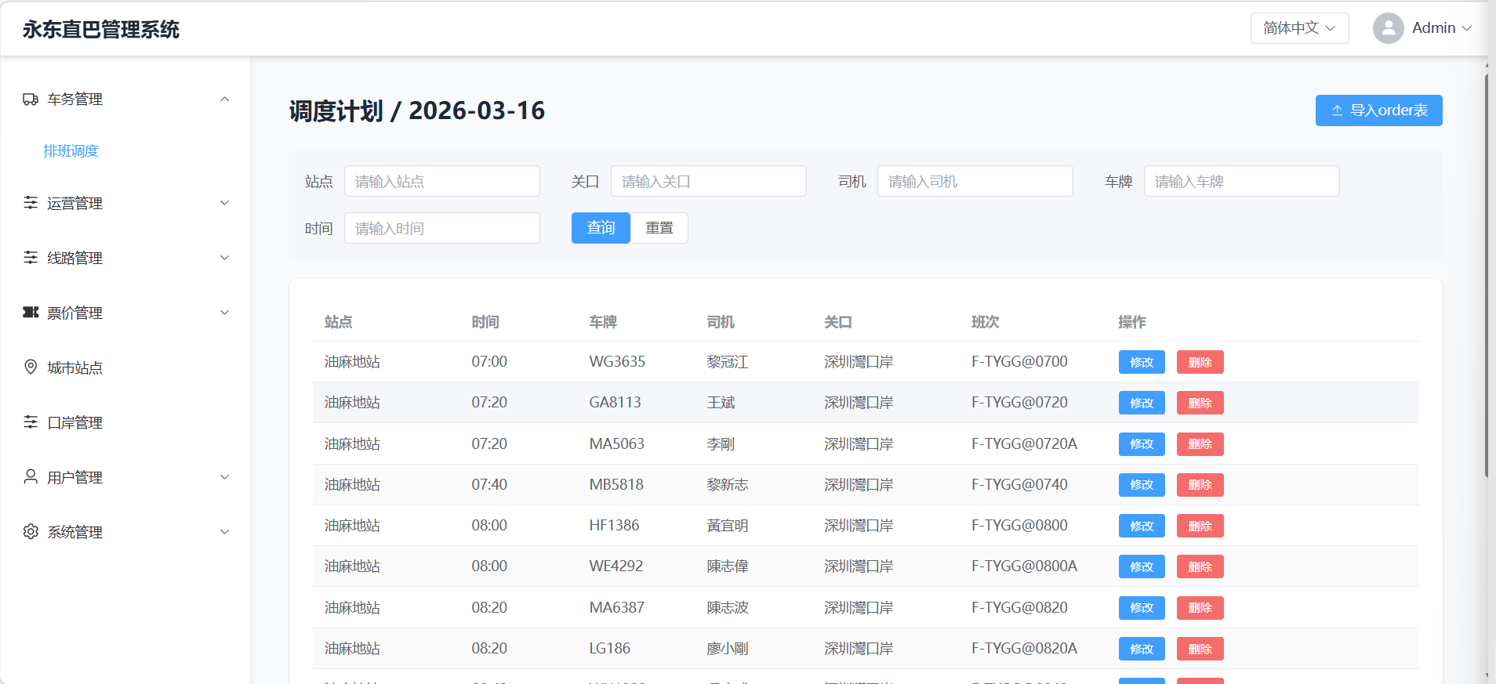Open the Admin account dropdown arrow

click(x=1466, y=28)
